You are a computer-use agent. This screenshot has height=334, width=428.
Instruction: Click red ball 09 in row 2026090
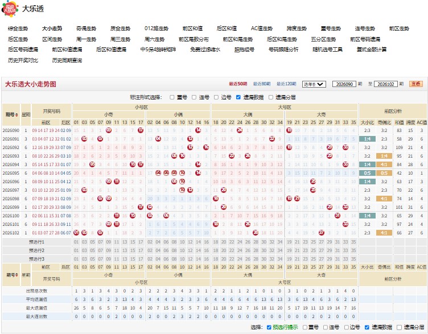(x=109, y=130)
